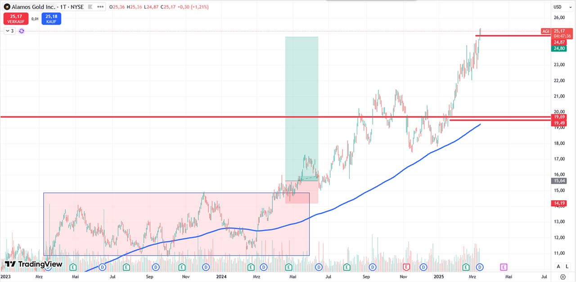The image size is (576, 282).
Task: Click the dividend D marker between Nov 2024 and 2025
Action: click(423, 267)
